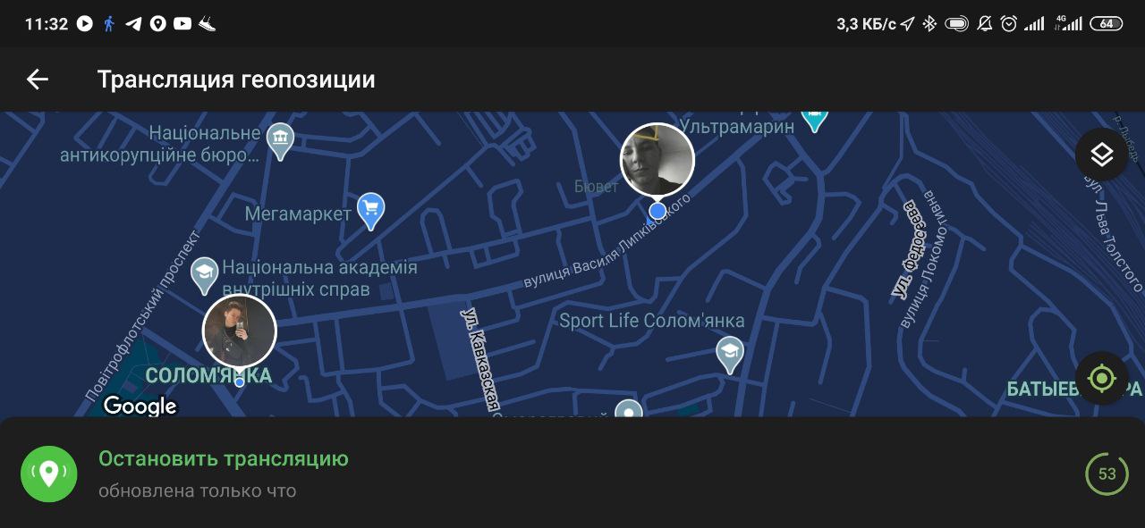Open the map layers button

(1101, 155)
